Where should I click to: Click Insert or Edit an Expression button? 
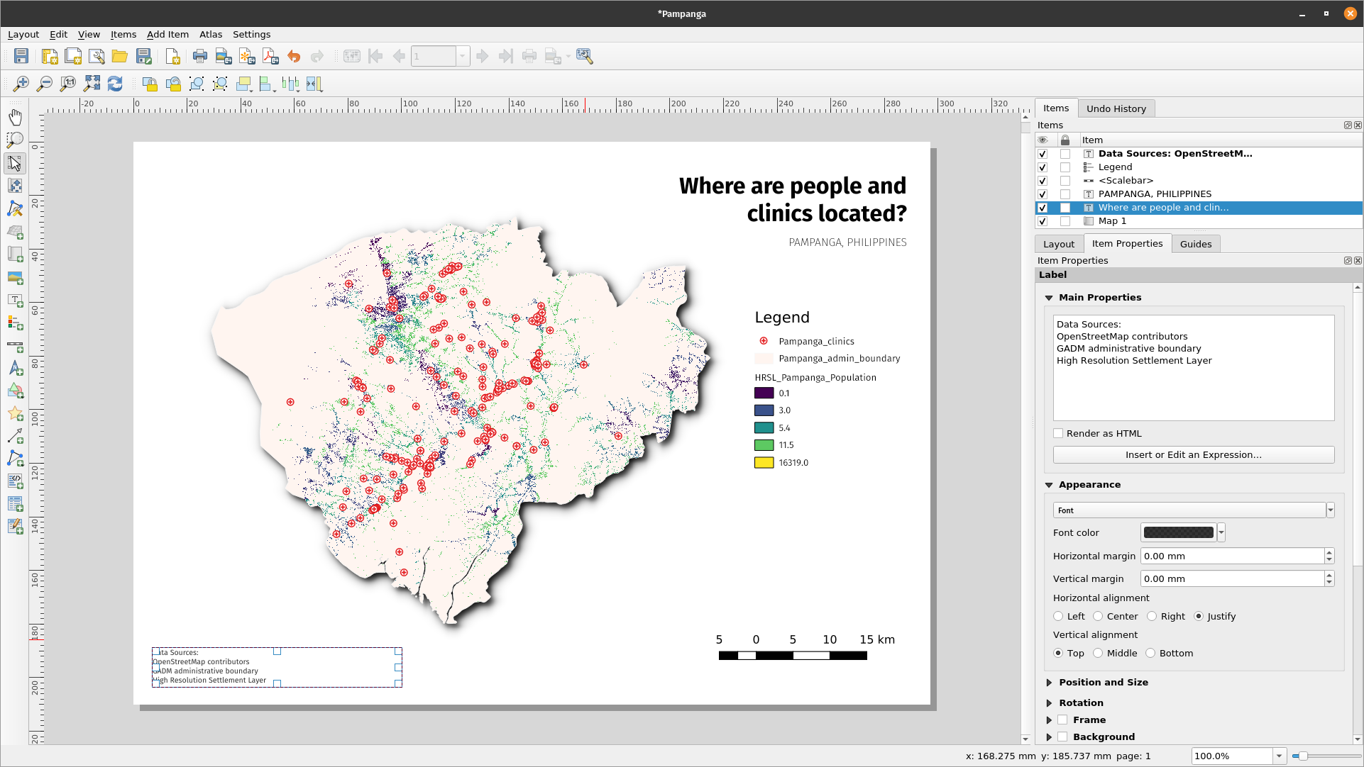point(1193,455)
